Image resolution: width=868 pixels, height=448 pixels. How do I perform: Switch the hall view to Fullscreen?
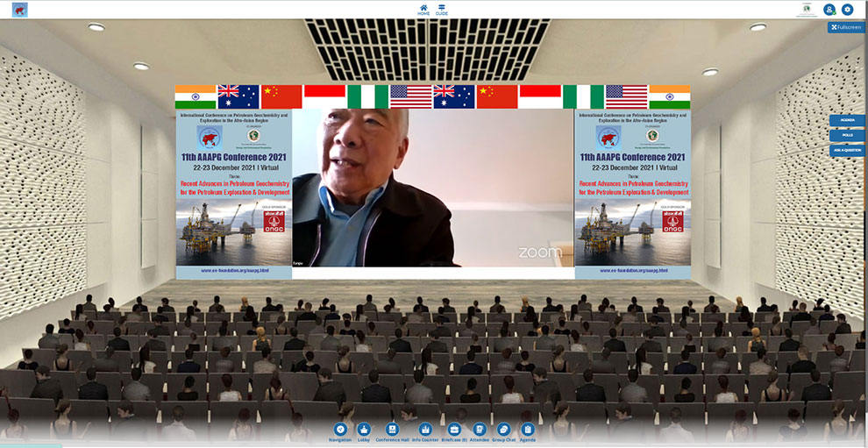[846, 27]
